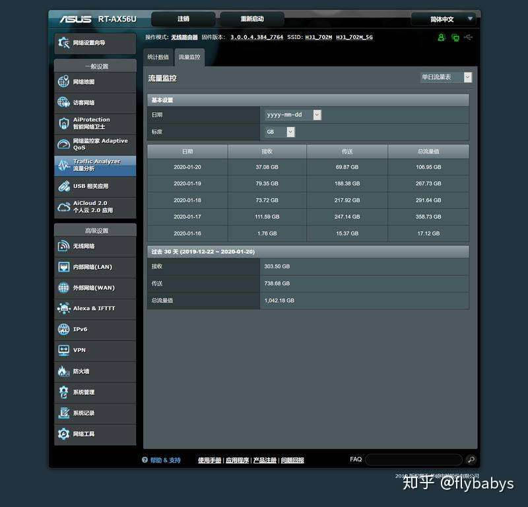The image size is (528, 507).
Task: Open the 使用手册 footer link
Action: coord(209,460)
